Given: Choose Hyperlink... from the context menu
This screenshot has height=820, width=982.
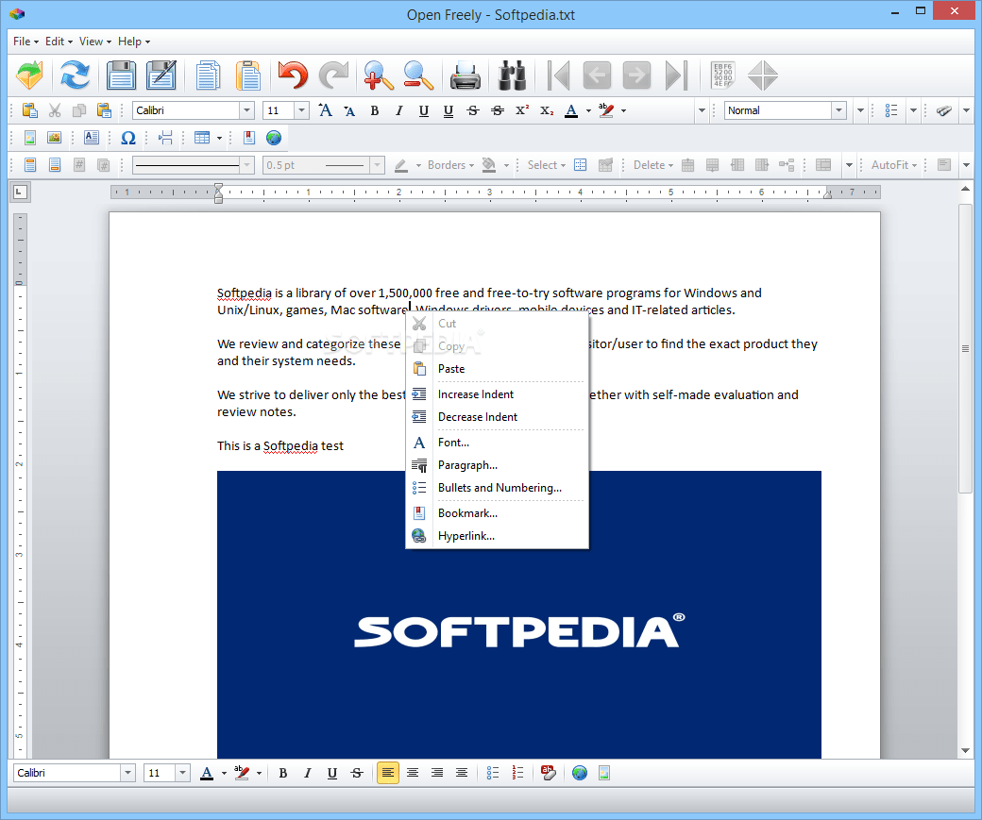Looking at the screenshot, I should point(498,536).
